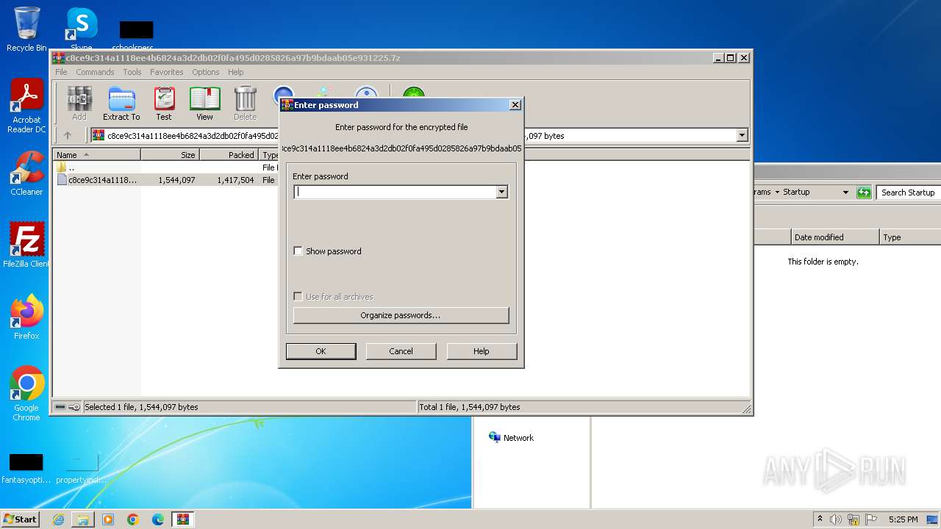Viewport: 941px width, 529px height.
Task: Click the Action Center flag tray icon
Action: [871, 519]
